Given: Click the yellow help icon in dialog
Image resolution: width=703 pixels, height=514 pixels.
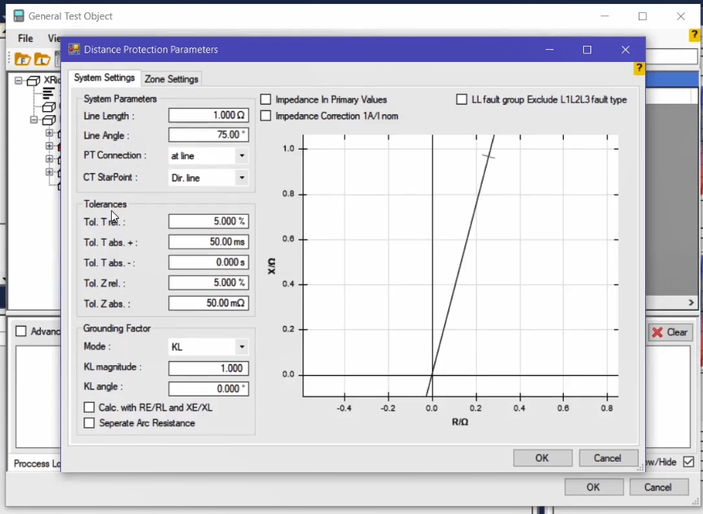Looking at the screenshot, I should pyautogui.click(x=639, y=68).
